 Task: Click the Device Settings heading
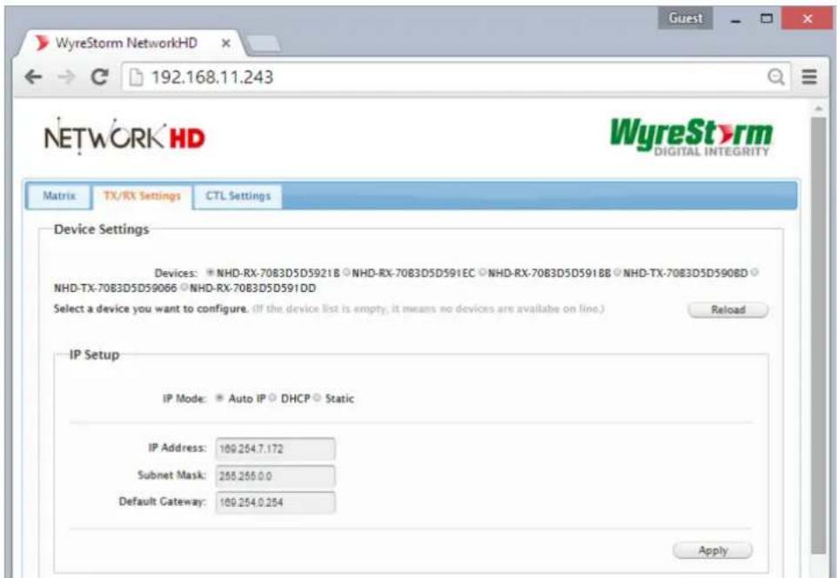pyautogui.click(x=102, y=229)
